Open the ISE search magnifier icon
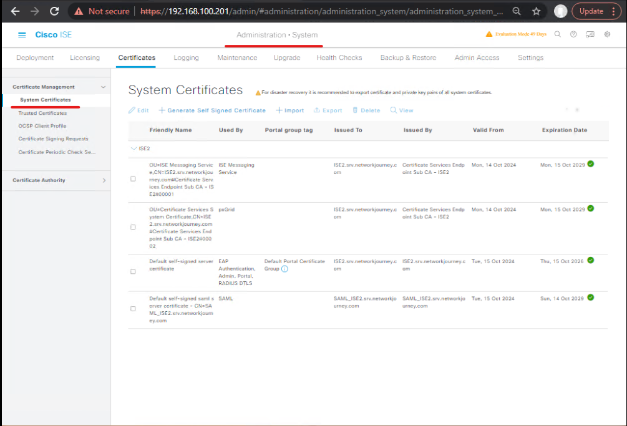 pyautogui.click(x=557, y=34)
